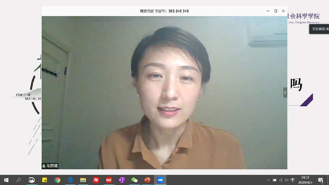Screen dimensions: 329x185
Task: Click the microphone icon beside participant name
Action: (44, 166)
